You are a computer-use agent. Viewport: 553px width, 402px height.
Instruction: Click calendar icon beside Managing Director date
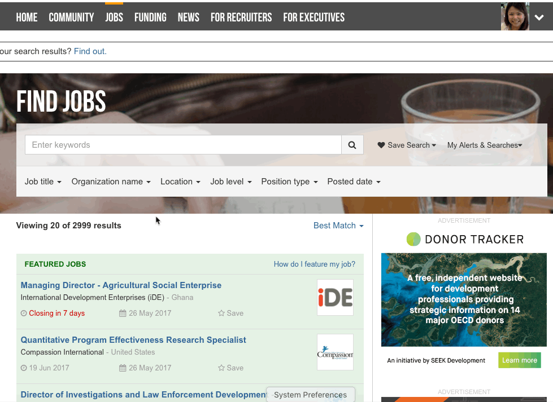click(x=123, y=313)
